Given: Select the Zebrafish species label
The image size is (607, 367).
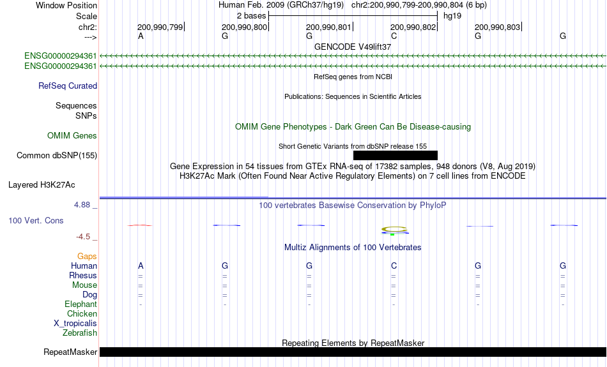Looking at the screenshot, I should [x=80, y=333].
